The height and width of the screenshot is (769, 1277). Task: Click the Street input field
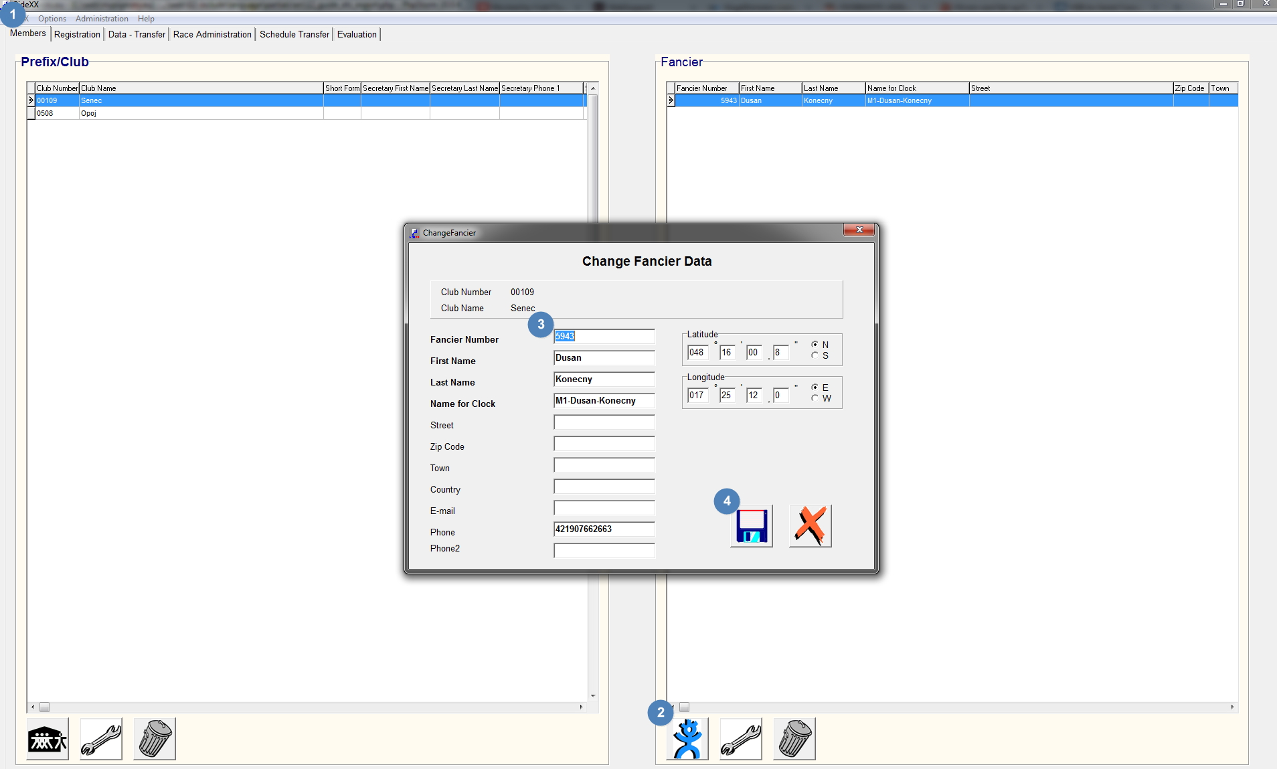(x=604, y=422)
